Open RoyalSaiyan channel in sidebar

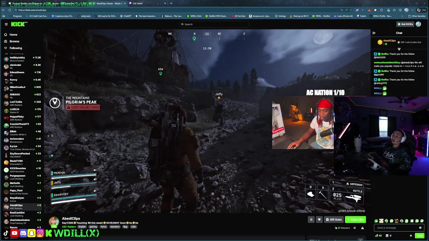tap(22, 199)
